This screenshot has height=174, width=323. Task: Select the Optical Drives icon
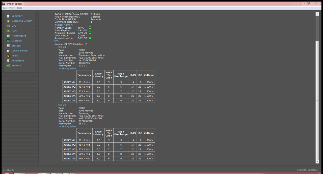pyautogui.click(x=8, y=51)
